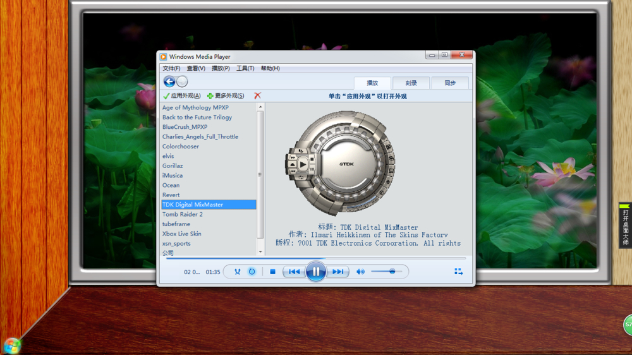Click the skin list scroll up arrow

click(260, 107)
